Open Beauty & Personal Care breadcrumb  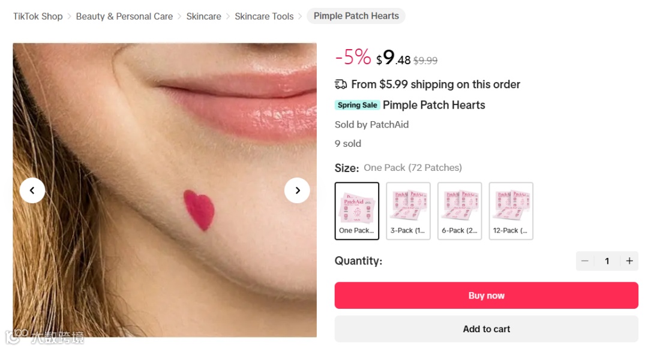click(124, 16)
